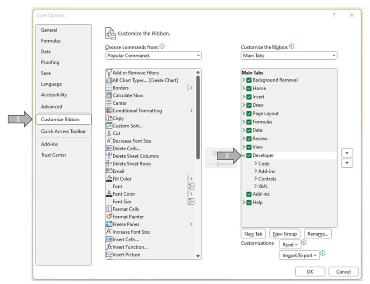The height and width of the screenshot is (284, 370).
Task: Toggle the Add-ins checkbox
Action: coord(248,194)
